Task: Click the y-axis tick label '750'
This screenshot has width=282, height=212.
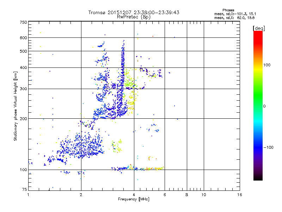Action: click(23, 22)
